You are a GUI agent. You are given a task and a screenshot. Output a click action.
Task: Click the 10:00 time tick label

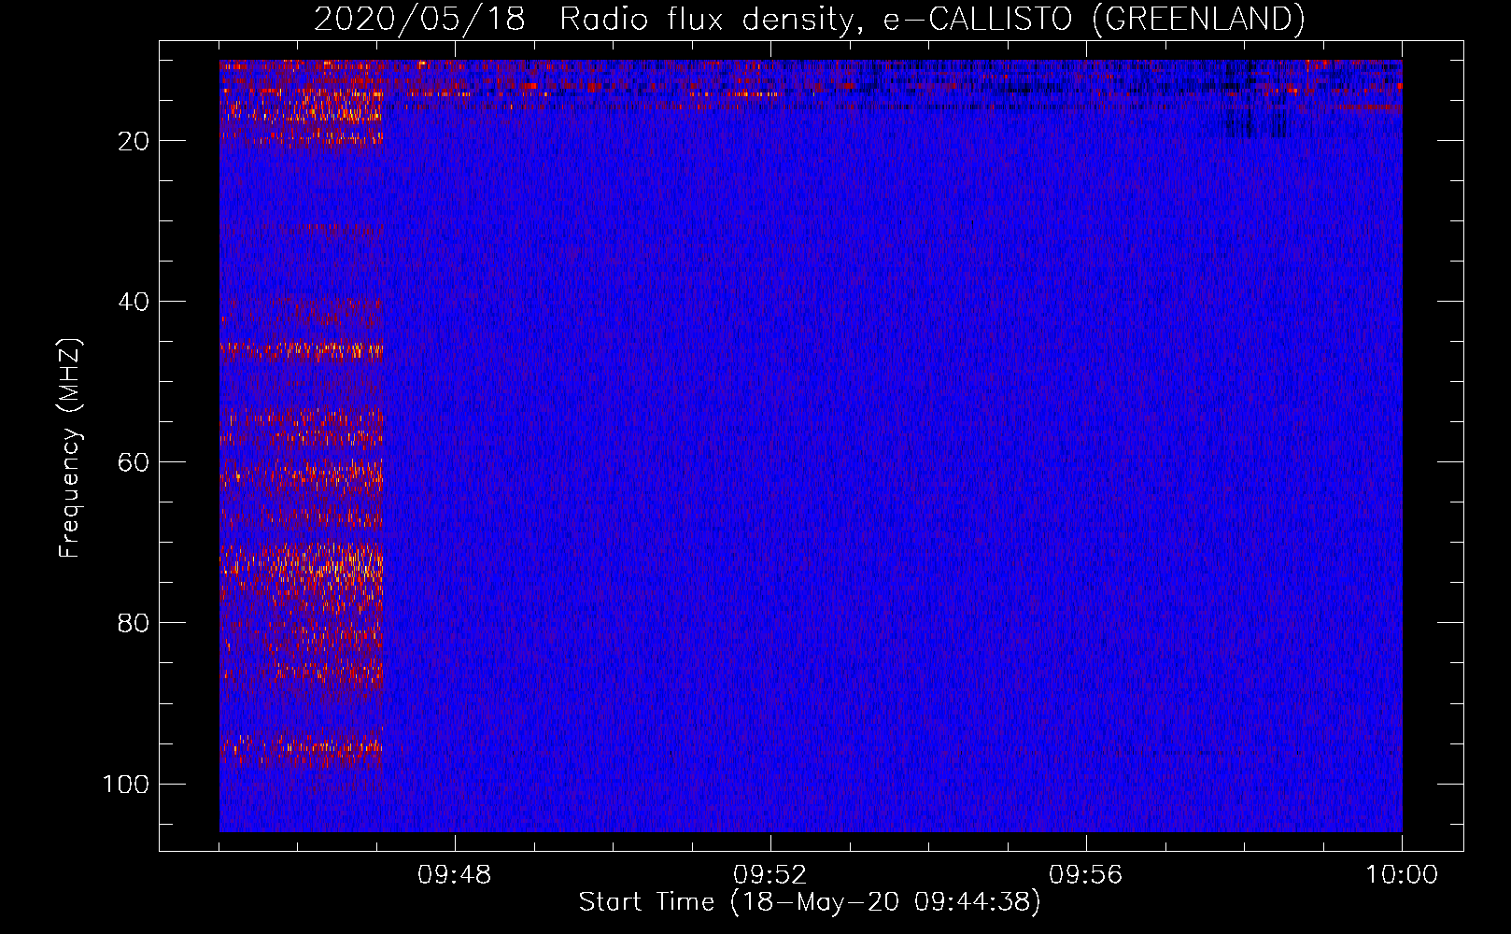point(1402,875)
